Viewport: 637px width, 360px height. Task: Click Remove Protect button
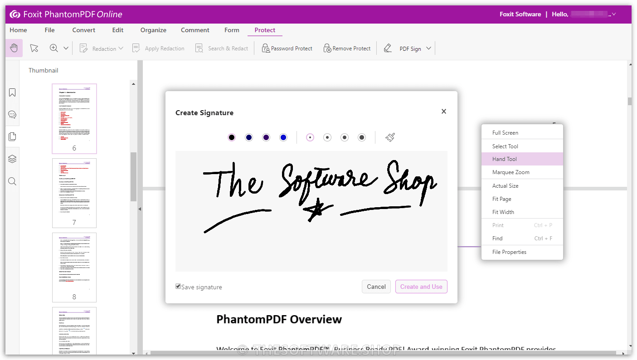347,49
